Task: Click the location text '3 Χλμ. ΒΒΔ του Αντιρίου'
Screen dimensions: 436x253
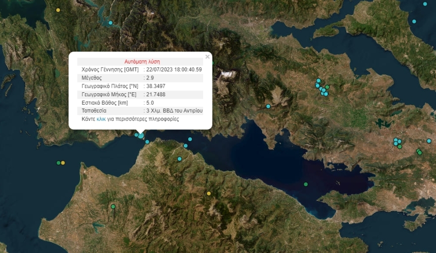Action: (174, 111)
